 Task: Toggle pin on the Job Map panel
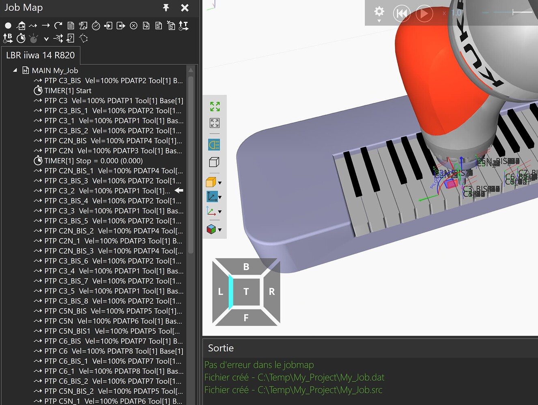click(x=166, y=8)
